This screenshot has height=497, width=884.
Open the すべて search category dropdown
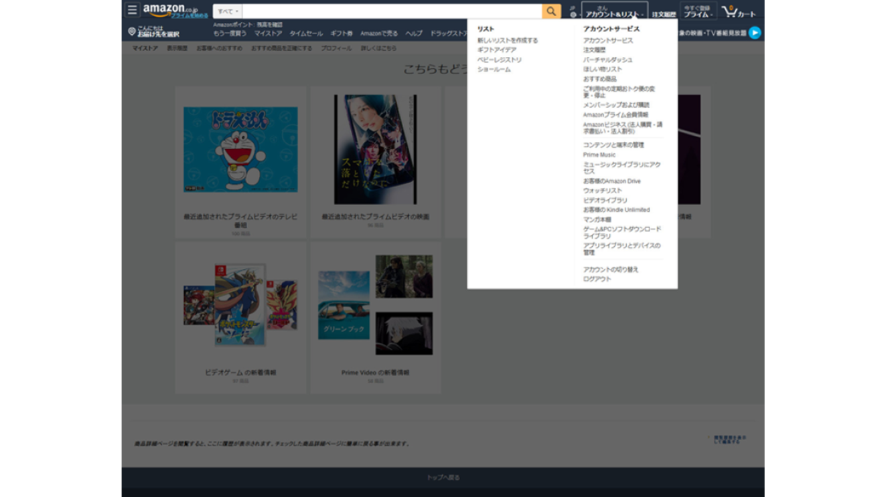pyautogui.click(x=228, y=11)
